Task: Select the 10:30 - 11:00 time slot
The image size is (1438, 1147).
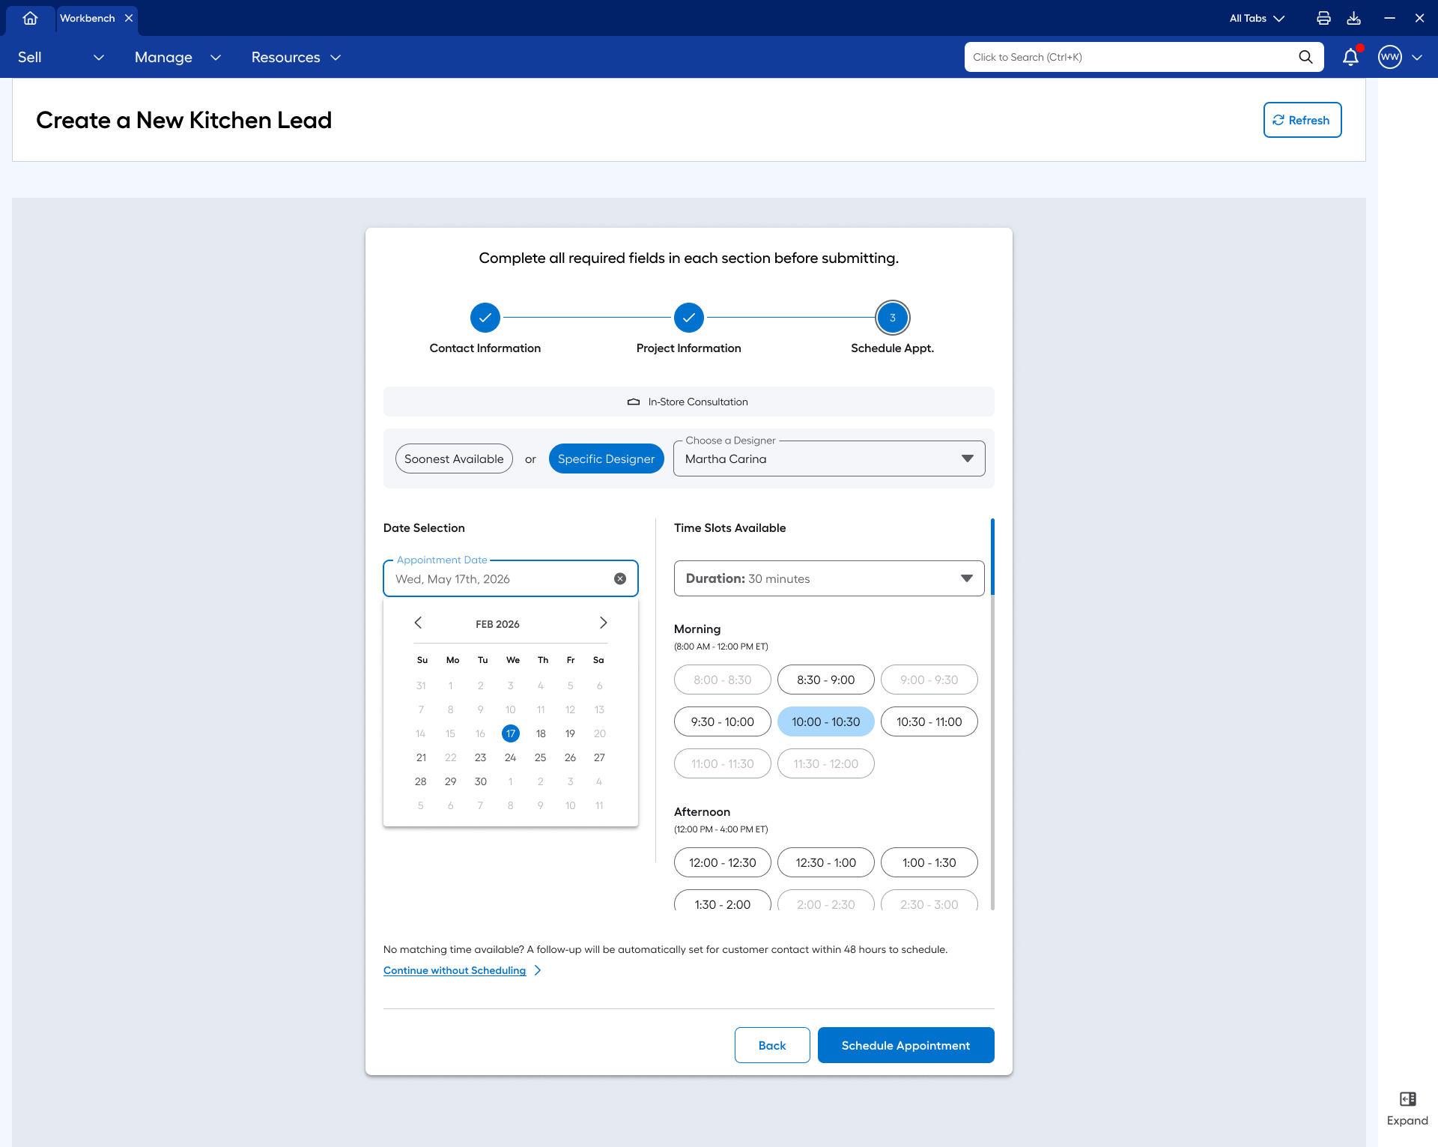Action: [929, 721]
